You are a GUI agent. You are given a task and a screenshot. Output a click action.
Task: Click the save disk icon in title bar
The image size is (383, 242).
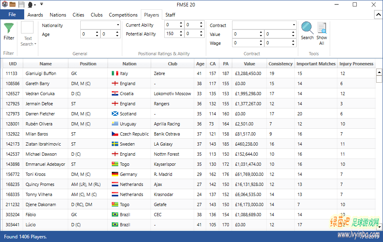[x=21, y=4]
